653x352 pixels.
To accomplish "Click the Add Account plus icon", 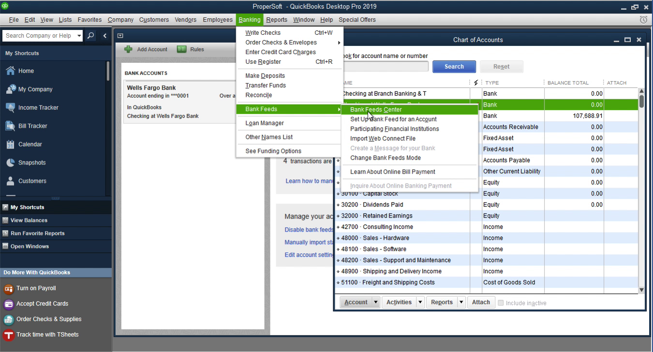I will click(x=128, y=49).
